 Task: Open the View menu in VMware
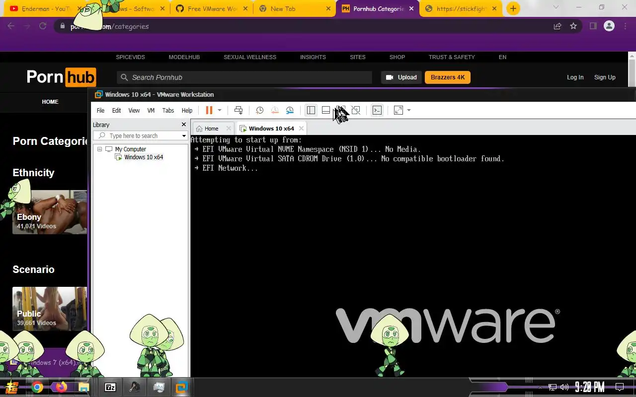pyautogui.click(x=134, y=111)
